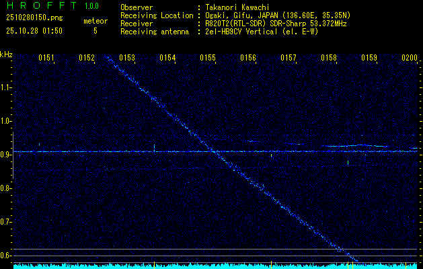Click the Receiver label
The width and height of the screenshot is (423, 269).
[x=137, y=24]
